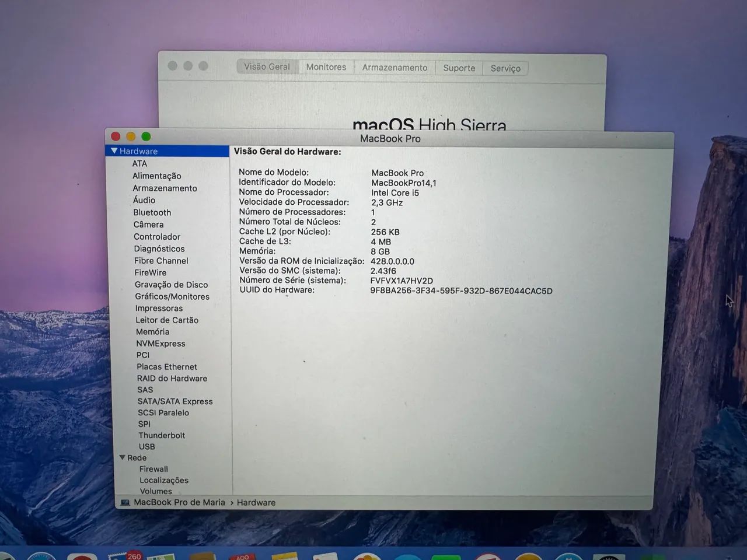This screenshot has width=747, height=560.
Task: Click the laptop icon in path bar
Action: pyautogui.click(x=125, y=502)
